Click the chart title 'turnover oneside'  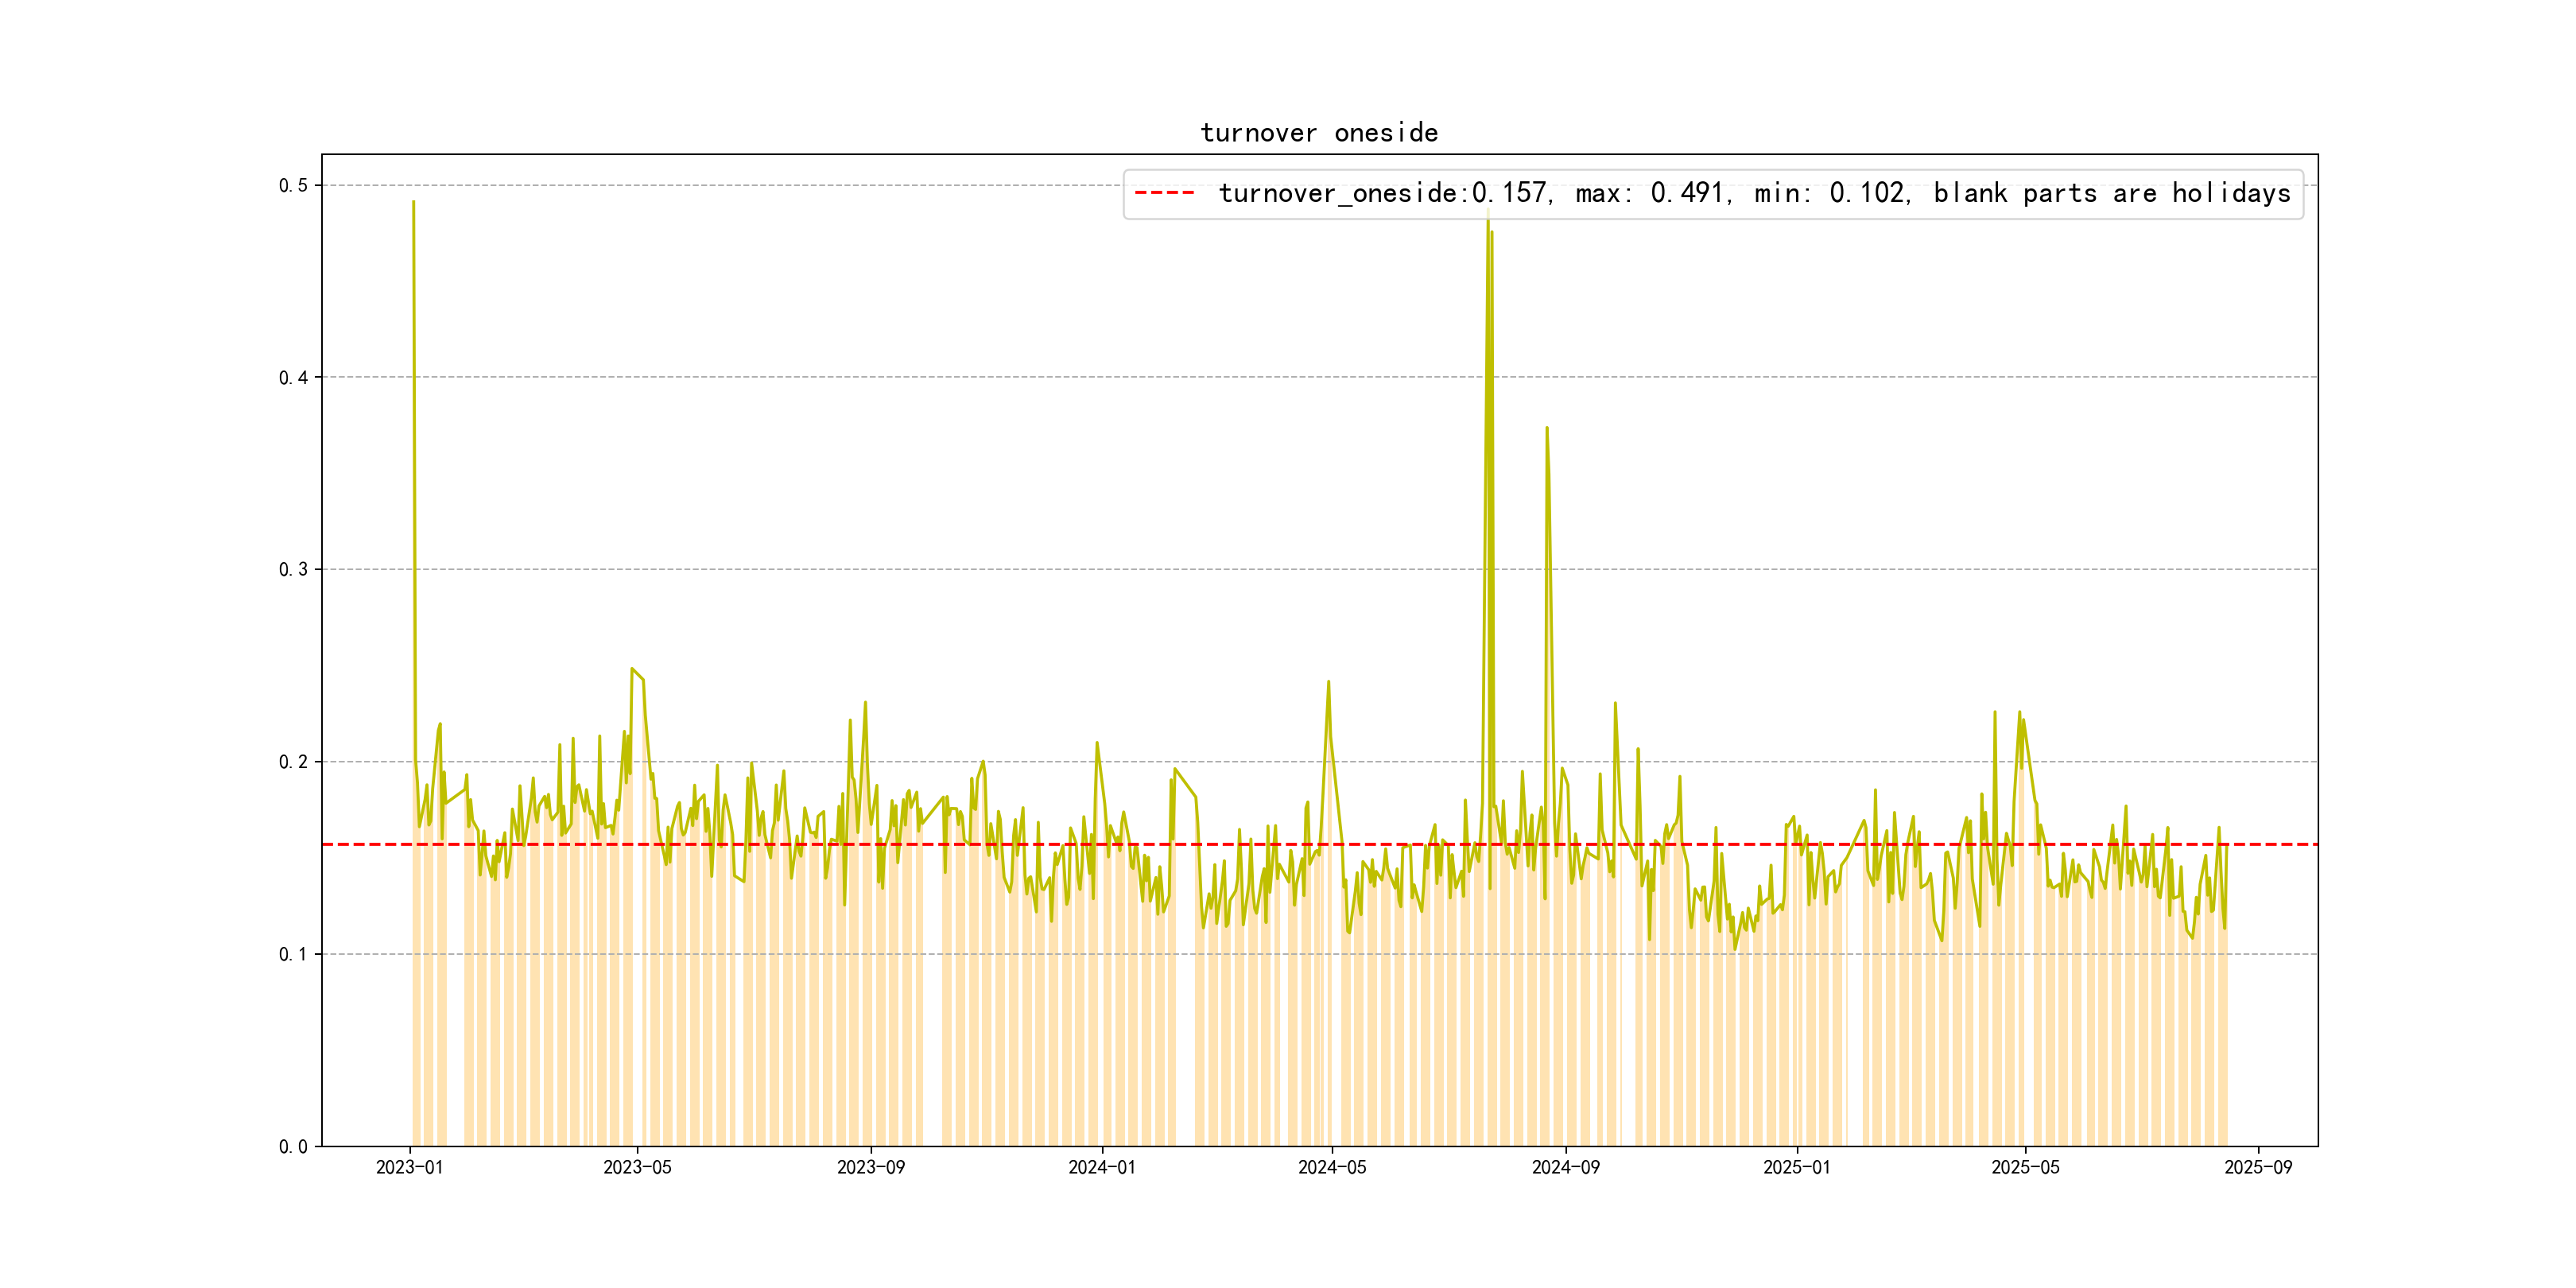[x=1318, y=133]
